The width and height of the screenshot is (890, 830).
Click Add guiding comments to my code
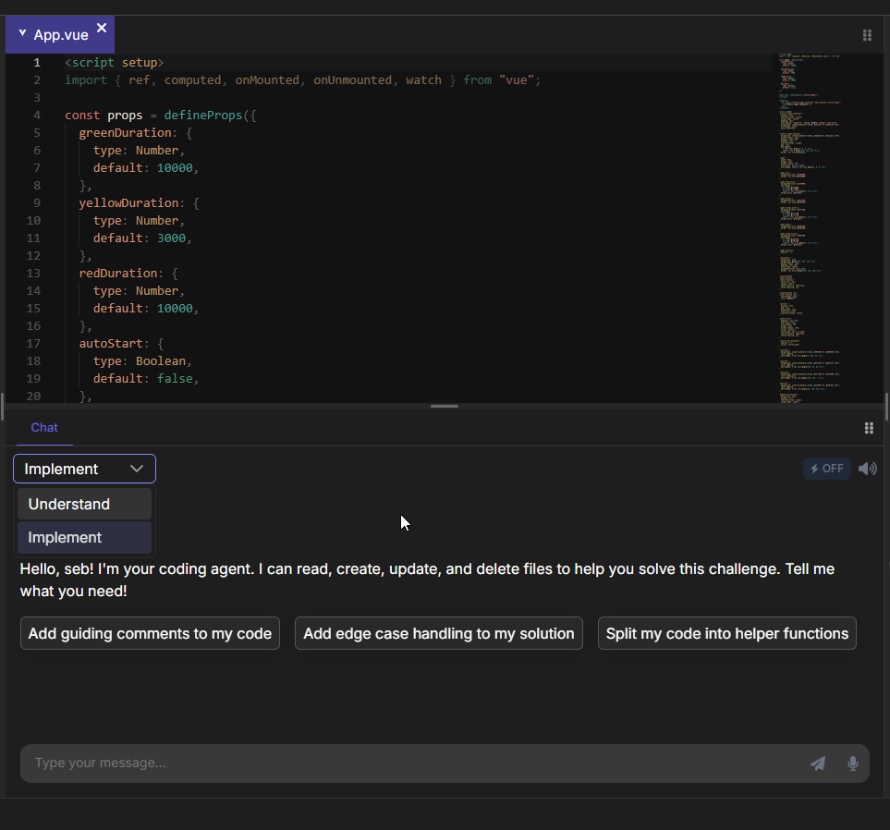pyautogui.click(x=150, y=633)
